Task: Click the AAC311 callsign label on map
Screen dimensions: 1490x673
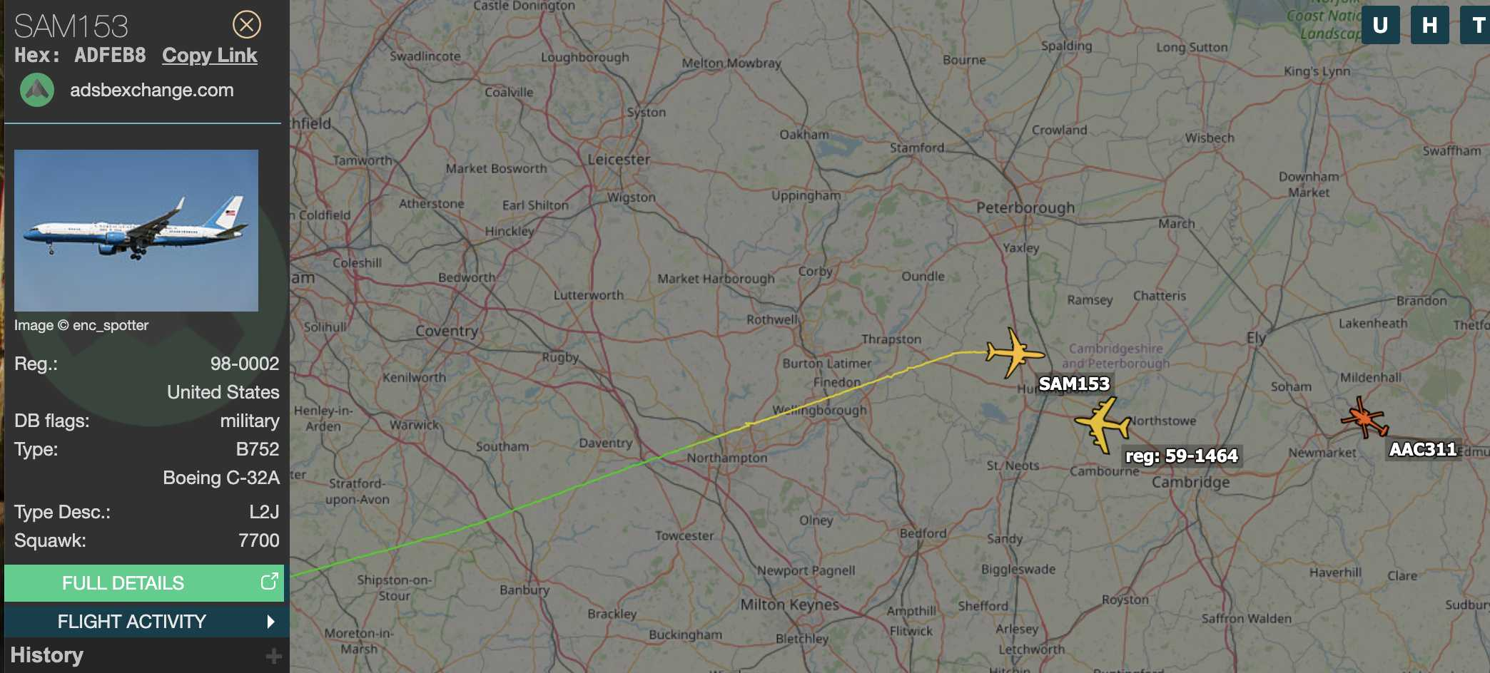Action: tap(1422, 449)
